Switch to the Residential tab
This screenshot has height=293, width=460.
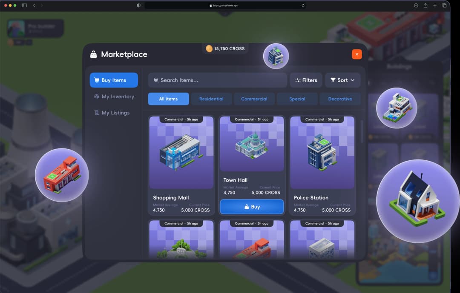pyautogui.click(x=211, y=99)
